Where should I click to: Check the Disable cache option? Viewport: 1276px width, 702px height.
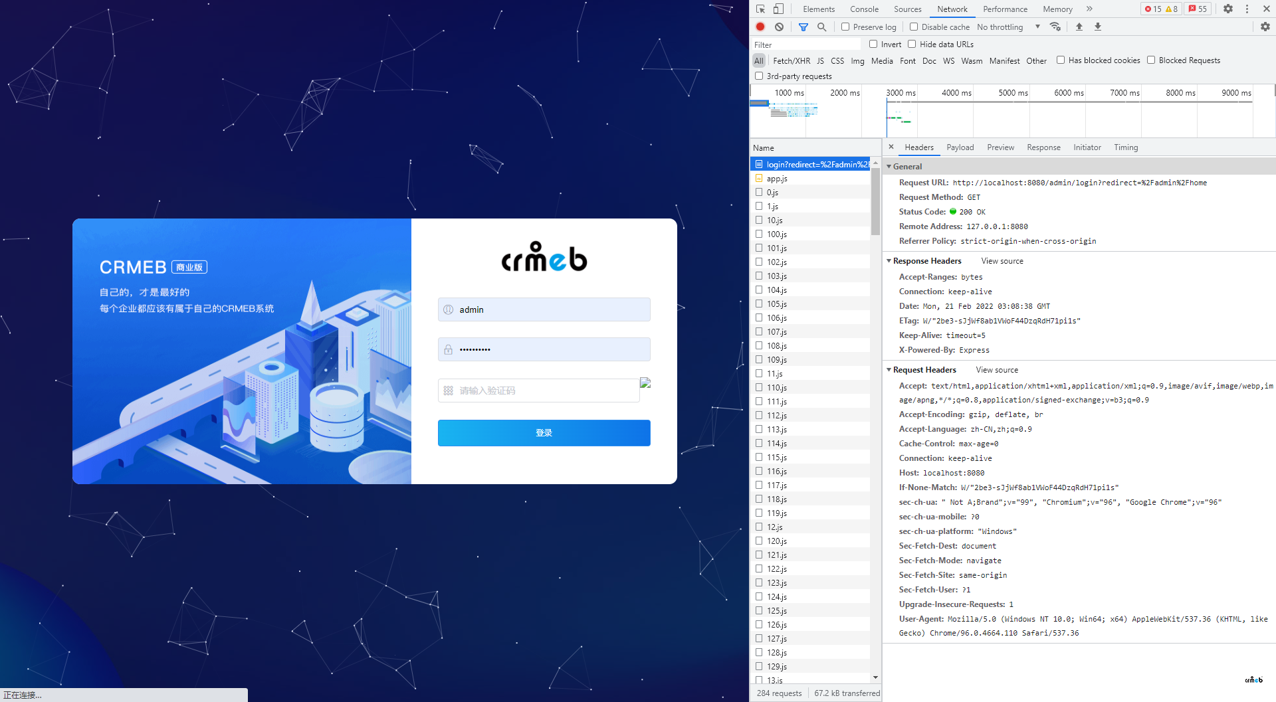pyautogui.click(x=914, y=27)
